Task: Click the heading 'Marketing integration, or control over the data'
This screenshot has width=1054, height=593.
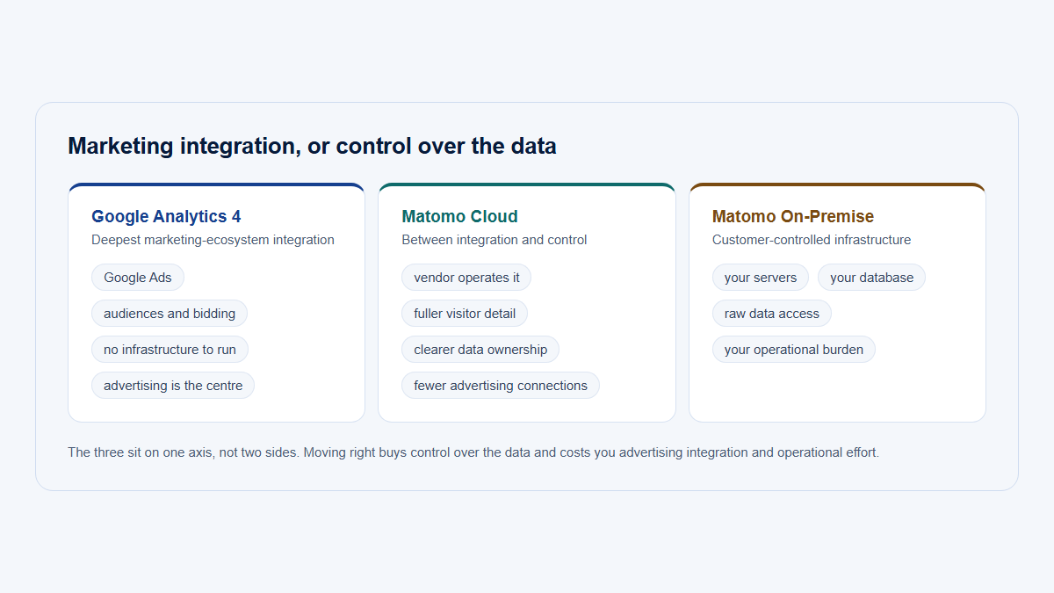Action: (312, 146)
